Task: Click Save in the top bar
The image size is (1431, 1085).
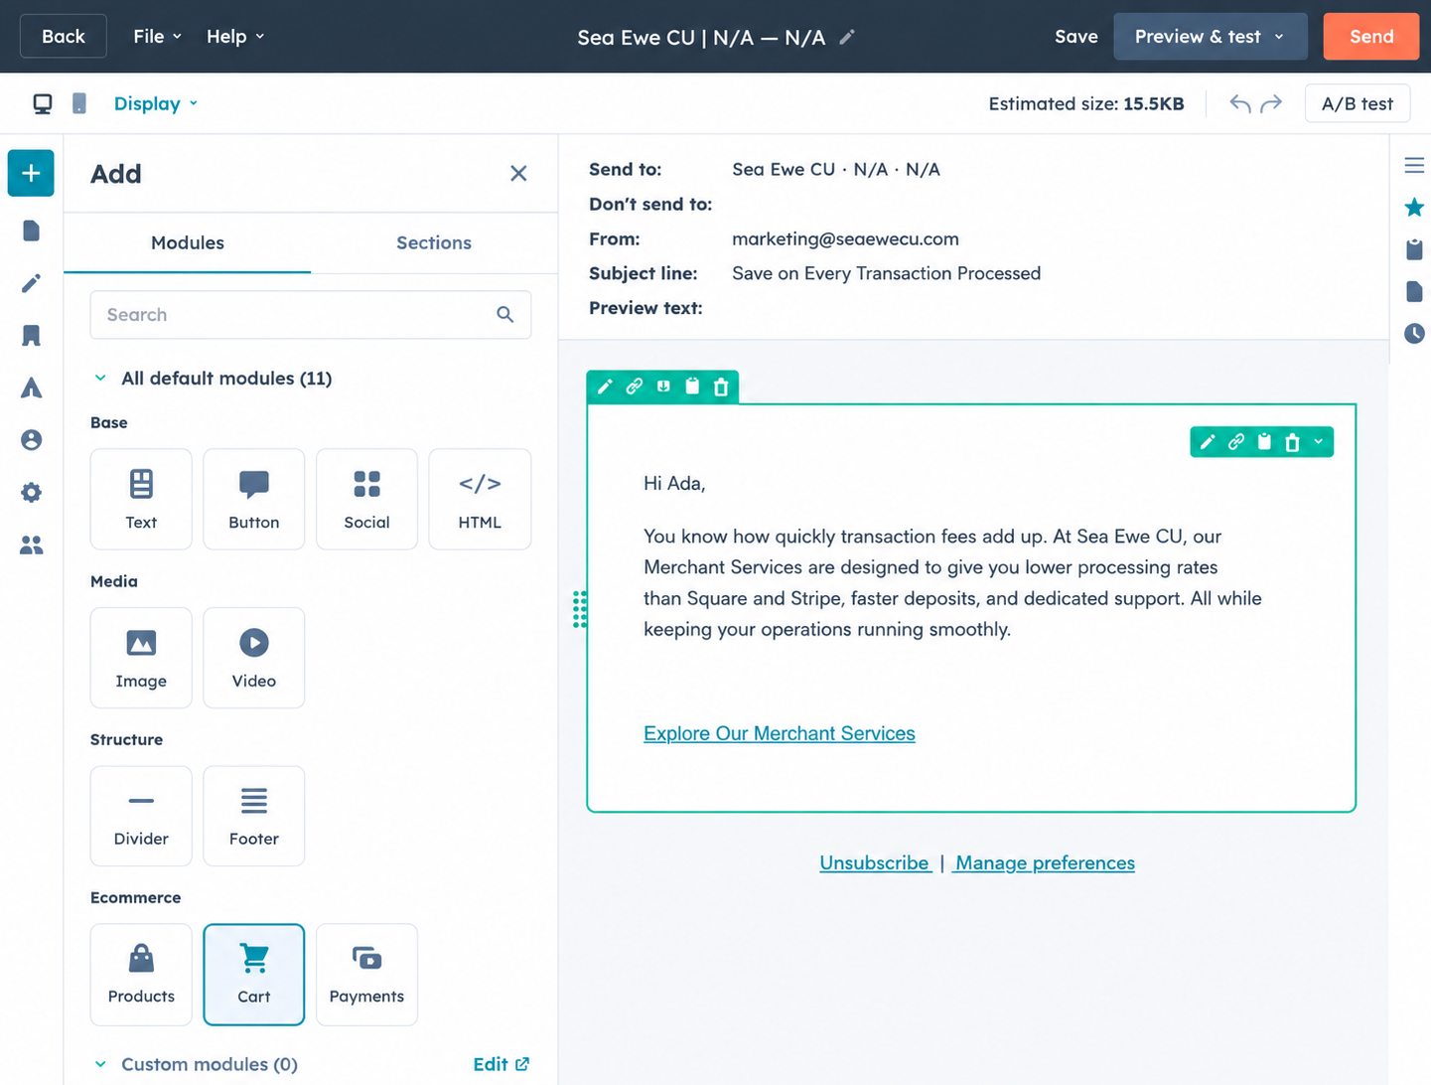Action: point(1075,37)
